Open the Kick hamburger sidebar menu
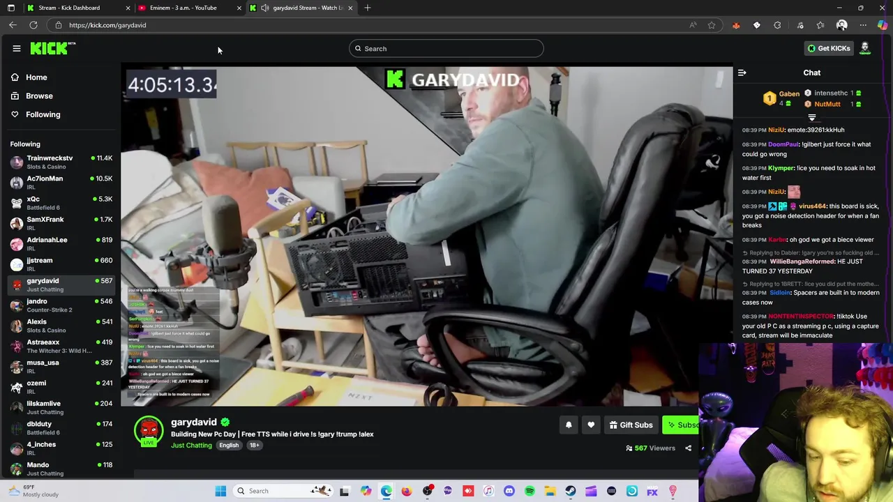Viewport: 893px width, 502px height. [x=17, y=49]
